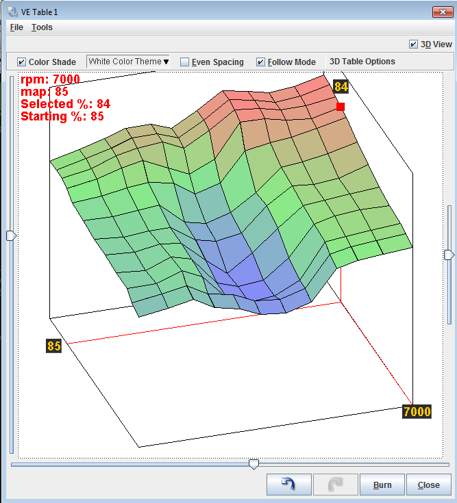The image size is (457, 503).
Task: Click the greyed-out redo arrow button
Action: (x=335, y=485)
